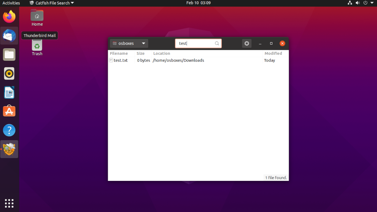Click the search magnifier icon in Catfish

point(216,43)
